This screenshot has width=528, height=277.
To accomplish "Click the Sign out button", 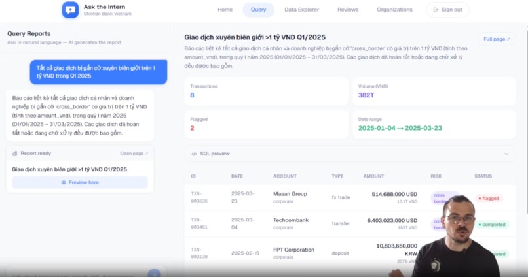I will pos(447,10).
